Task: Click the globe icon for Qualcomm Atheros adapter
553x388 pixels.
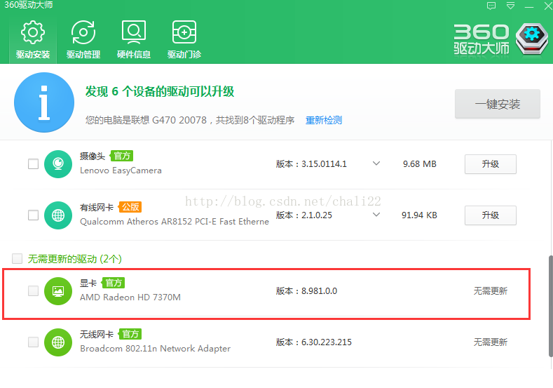Action: [x=58, y=215]
